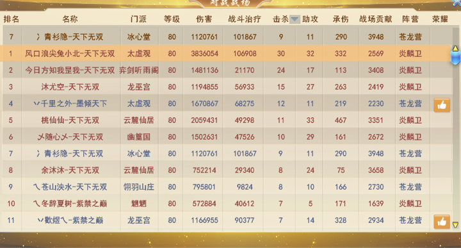Sort by 战斗治疗 column header
The width and height of the screenshot is (461, 248).
point(245,19)
